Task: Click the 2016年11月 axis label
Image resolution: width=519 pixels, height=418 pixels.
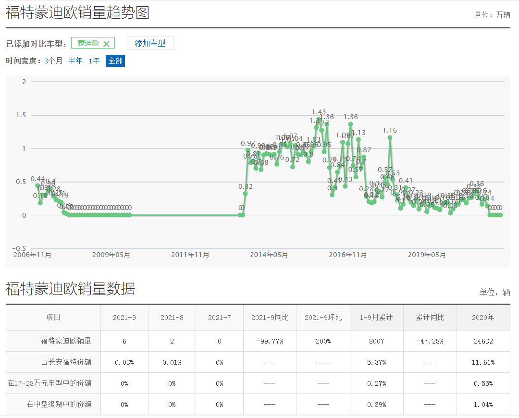Action: 348,255
